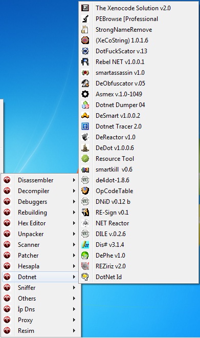The image size is (200, 338).
Task: Click the NET Reactor icon
Action: click(85, 223)
